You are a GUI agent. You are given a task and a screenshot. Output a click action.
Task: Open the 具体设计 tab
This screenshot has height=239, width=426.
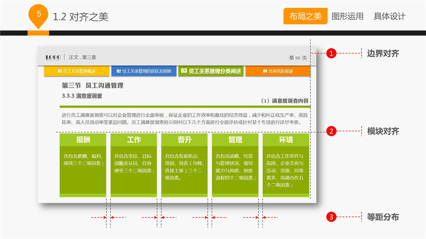[389, 16]
